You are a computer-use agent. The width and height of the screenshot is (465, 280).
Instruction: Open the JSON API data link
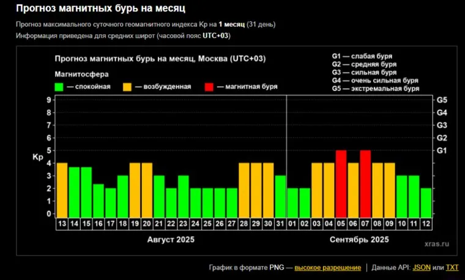pyautogui.click(x=421, y=267)
